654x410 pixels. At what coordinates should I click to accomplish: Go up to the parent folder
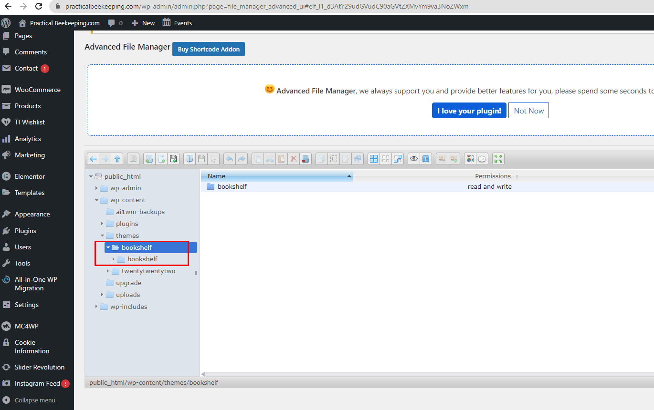(x=116, y=159)
